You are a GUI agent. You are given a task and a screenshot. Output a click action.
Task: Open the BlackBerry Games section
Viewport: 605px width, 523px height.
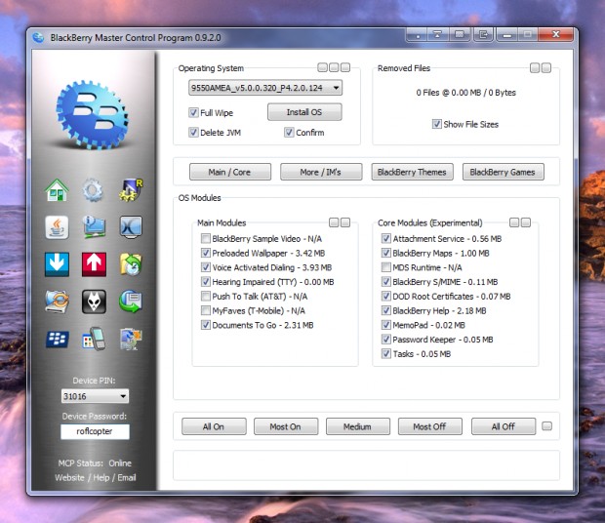pyautogui.click(x=504, y=172)
